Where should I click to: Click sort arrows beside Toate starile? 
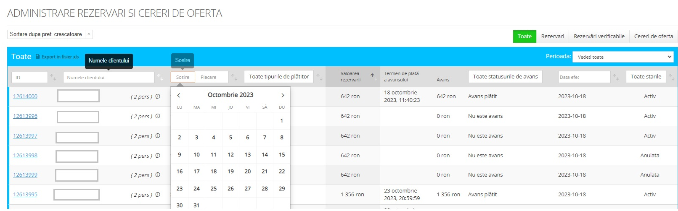672,77
